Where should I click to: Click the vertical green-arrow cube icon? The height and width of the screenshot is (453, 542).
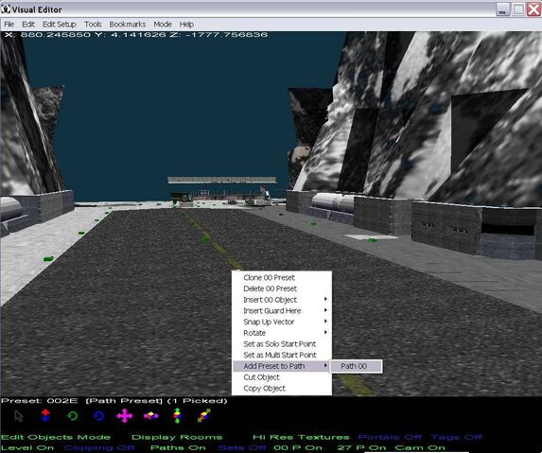177,415
